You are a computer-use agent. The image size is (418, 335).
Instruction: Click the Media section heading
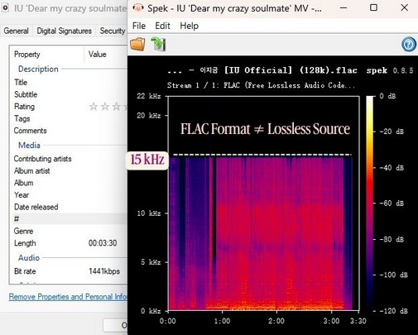29,146
